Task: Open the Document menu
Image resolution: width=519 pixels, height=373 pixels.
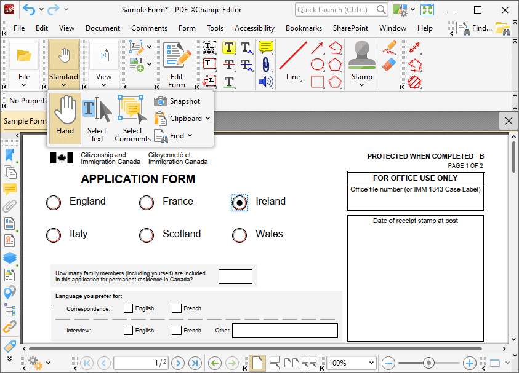Action: [x=103, y=28]
